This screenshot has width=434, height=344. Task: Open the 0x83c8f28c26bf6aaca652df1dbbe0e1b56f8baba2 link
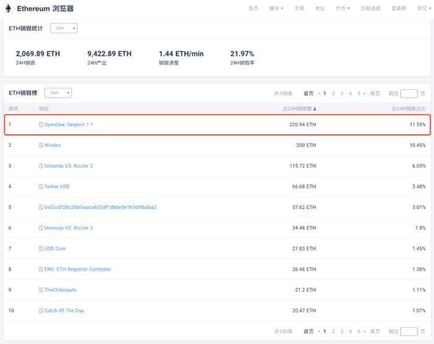(100, 207)
